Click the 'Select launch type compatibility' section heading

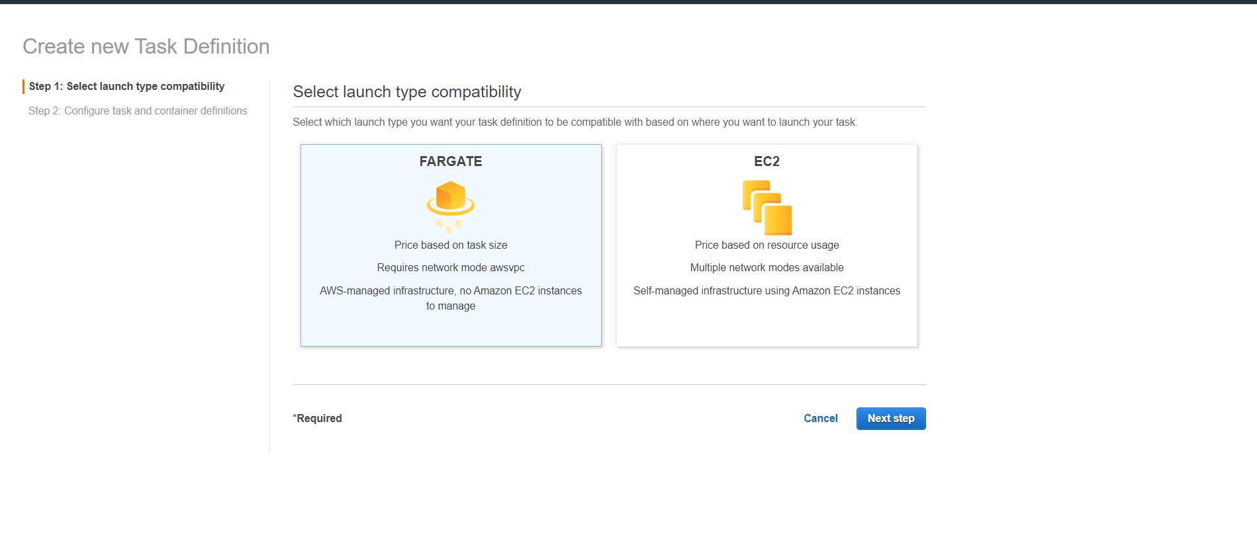(407, 92)
